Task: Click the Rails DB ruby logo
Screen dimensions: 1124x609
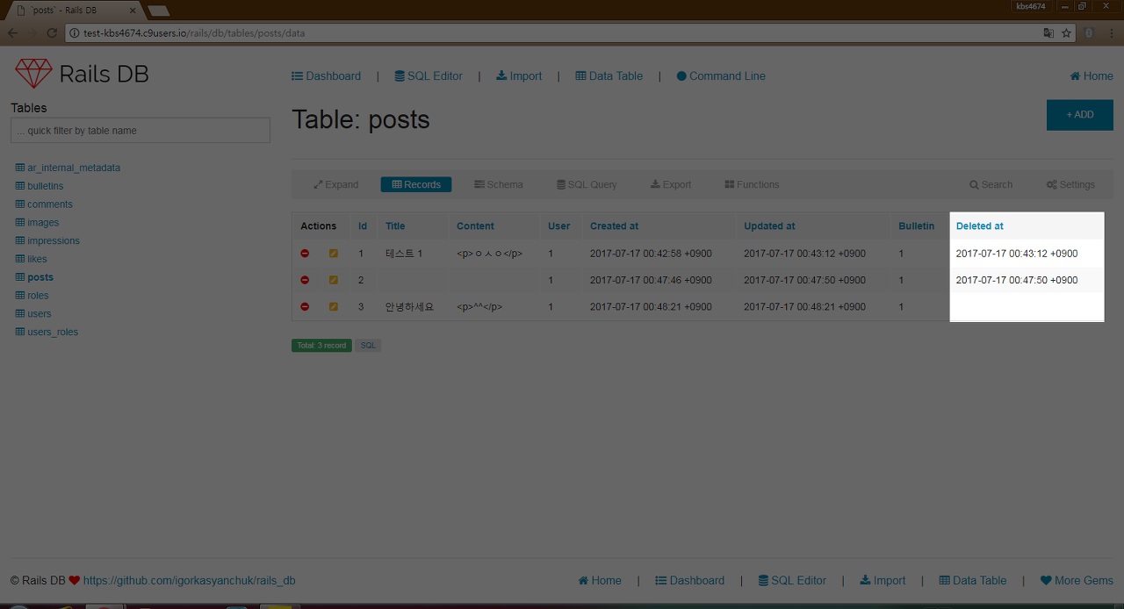Action: coord(33,74)
